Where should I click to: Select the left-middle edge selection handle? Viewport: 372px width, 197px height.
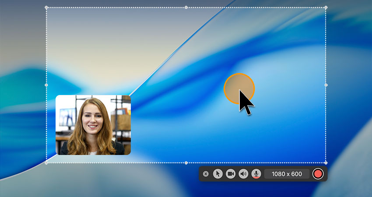46,85
